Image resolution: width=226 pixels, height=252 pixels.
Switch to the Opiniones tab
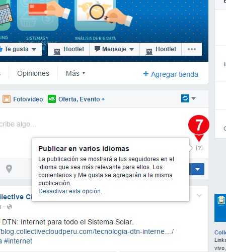tap(33, 73)
